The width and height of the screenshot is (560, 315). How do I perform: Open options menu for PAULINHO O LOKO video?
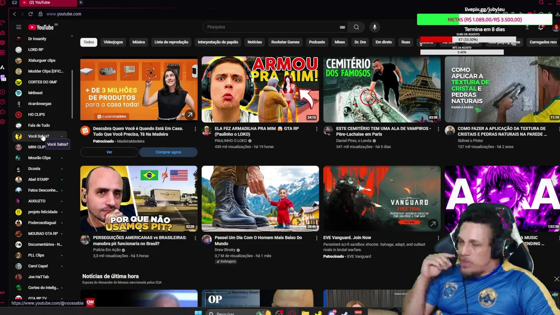coord(317,129)
